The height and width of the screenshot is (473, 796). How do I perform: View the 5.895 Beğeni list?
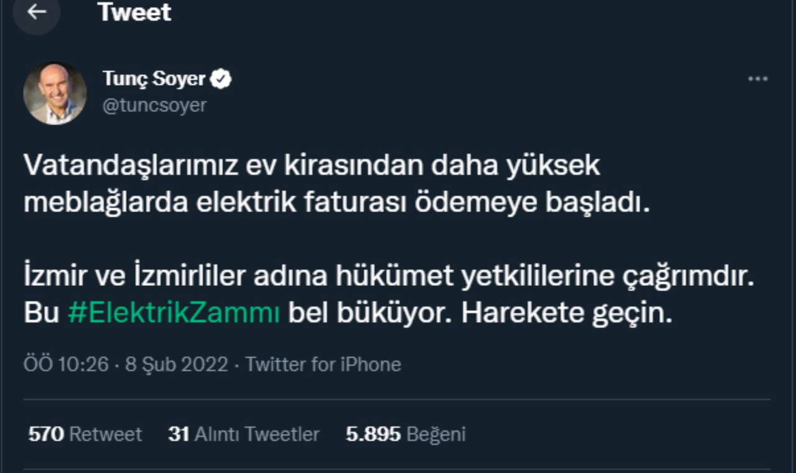click(x=405, y=434)
